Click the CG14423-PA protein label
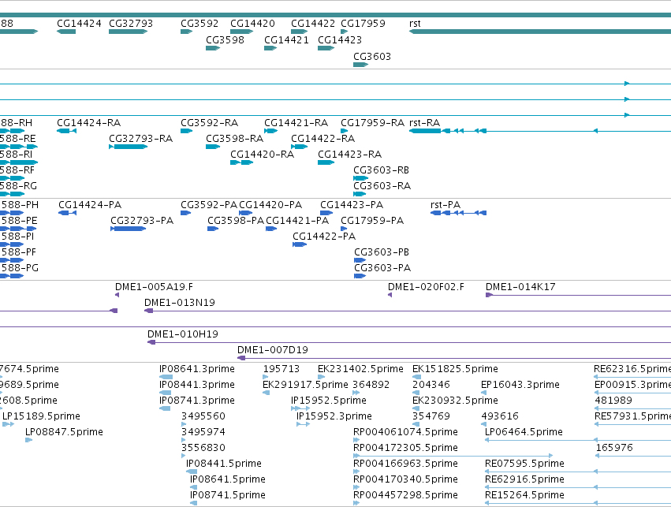Image resolution: width=671 pixels, height=507 pixels. point(352,205)
